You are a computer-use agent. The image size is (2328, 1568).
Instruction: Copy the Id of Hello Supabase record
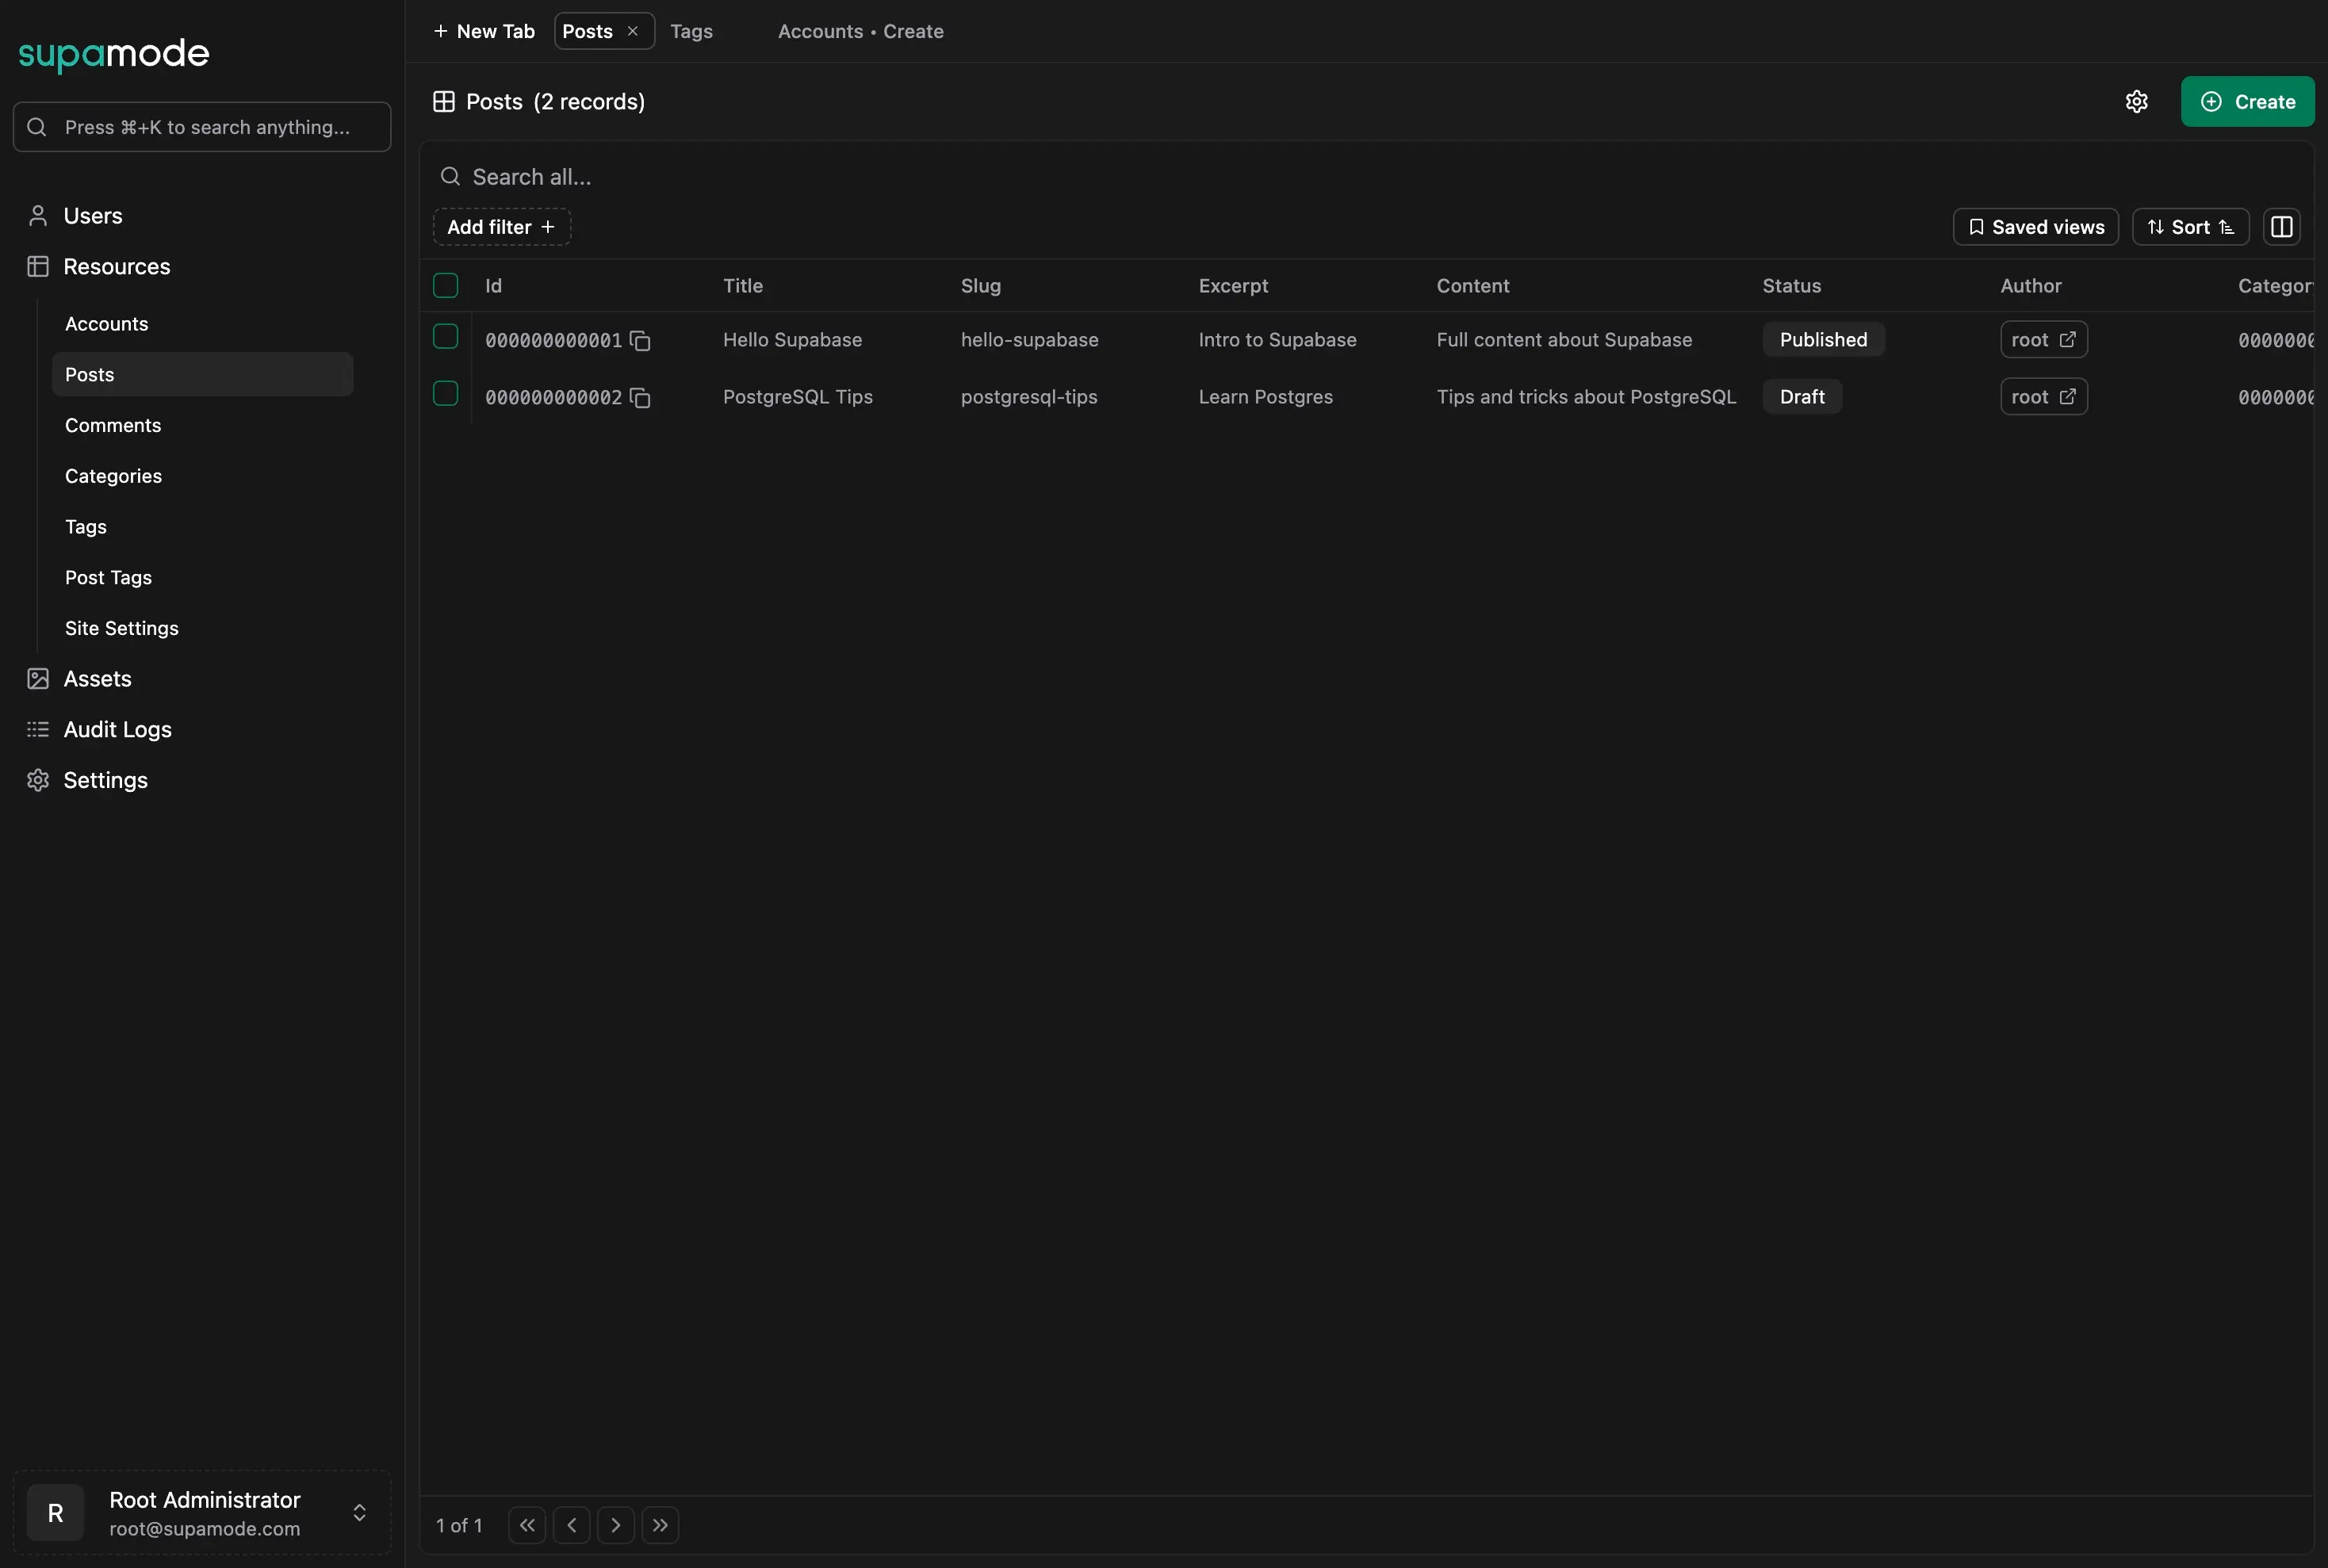pyautogui.click(x=641, y=340)
